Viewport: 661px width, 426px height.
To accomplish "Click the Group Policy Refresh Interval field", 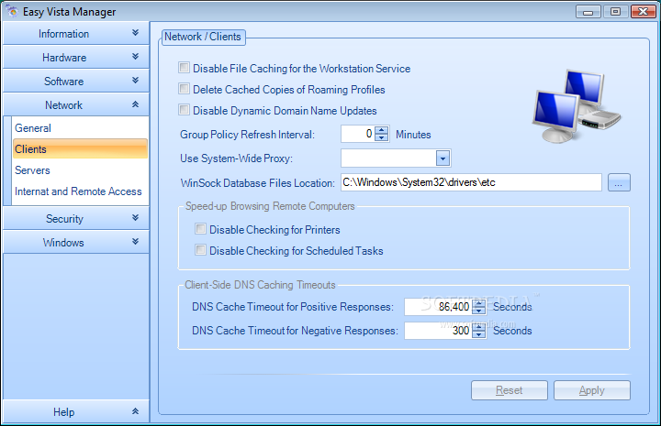I will click(358, 134).
